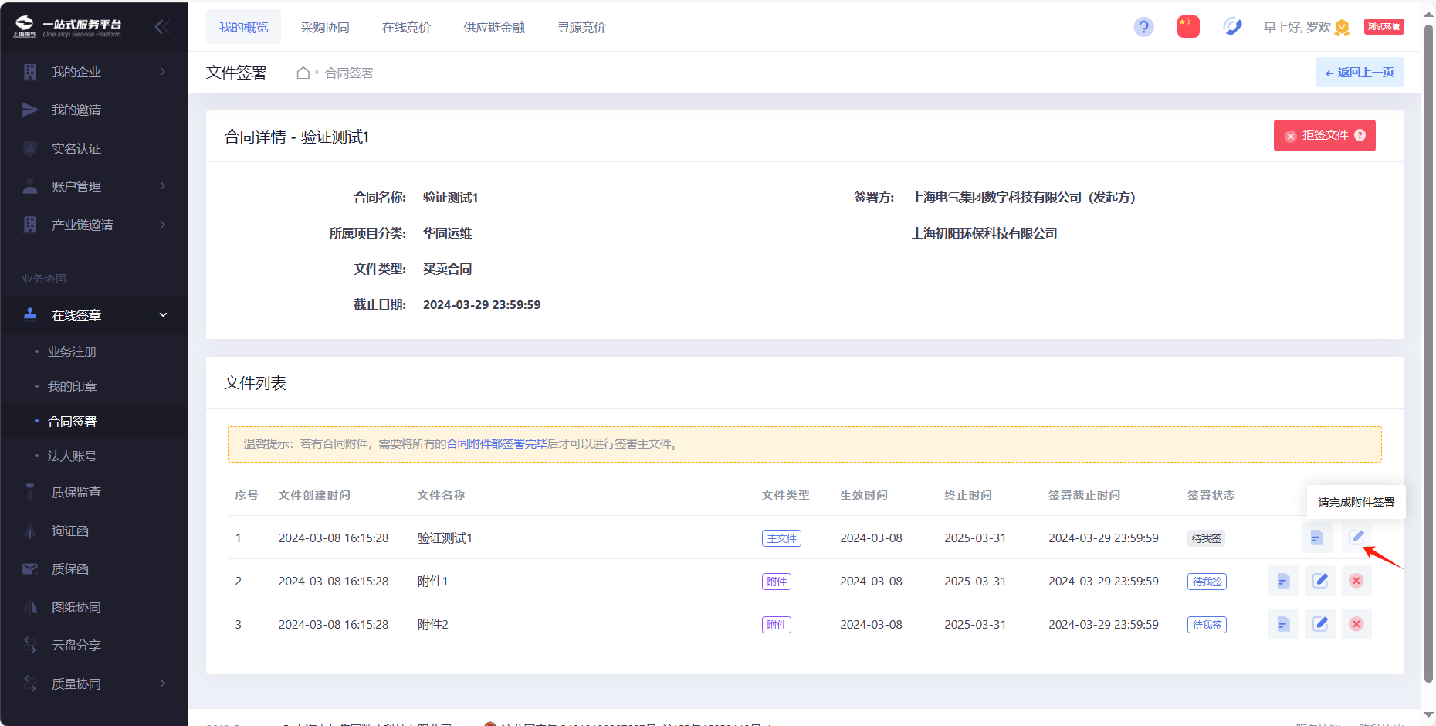Click the greeting 早上好, 罗欢
Screen dimensions: 1436x726
pos(1297,28)
